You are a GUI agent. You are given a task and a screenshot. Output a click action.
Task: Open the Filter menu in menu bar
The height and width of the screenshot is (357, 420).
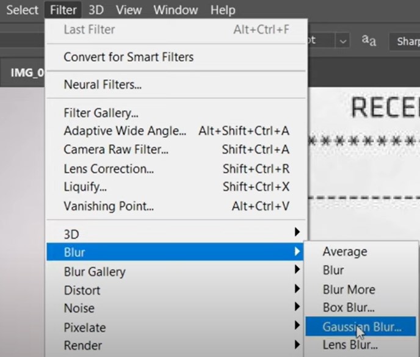pyautogui.click(x=63, y=10)
